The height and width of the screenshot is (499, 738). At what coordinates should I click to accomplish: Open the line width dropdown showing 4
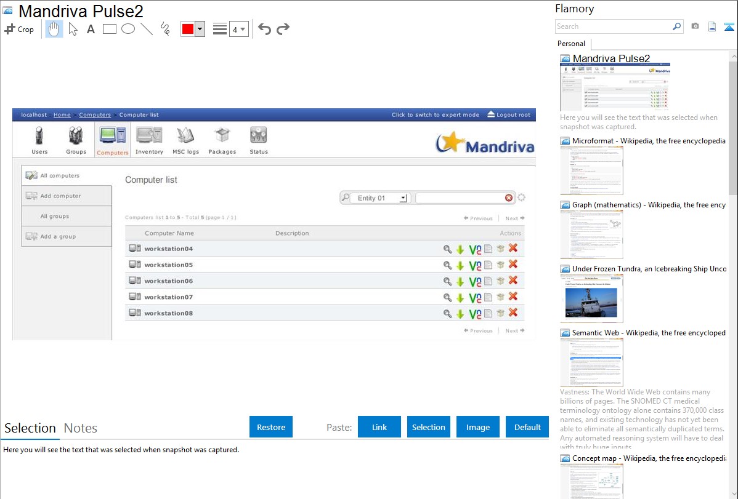tap(239, 29)
